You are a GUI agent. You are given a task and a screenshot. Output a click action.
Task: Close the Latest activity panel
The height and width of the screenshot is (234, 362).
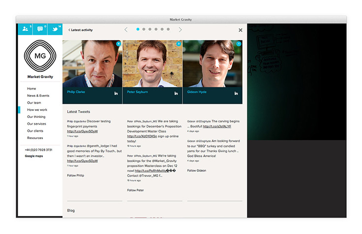[x=241, y=30]
